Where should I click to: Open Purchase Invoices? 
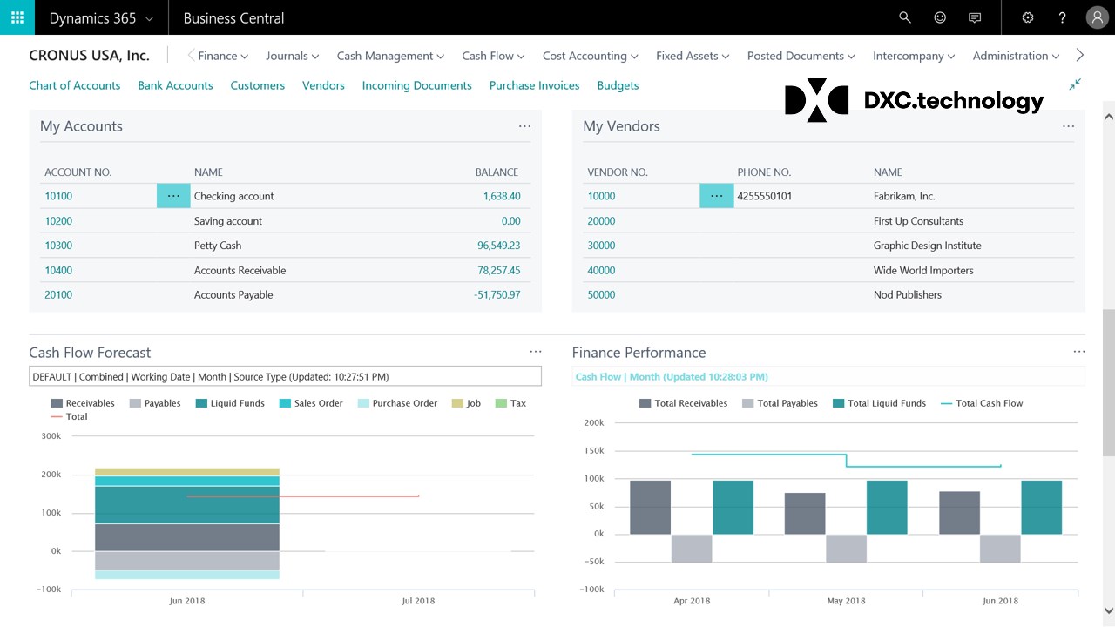(x=535, y=85)
